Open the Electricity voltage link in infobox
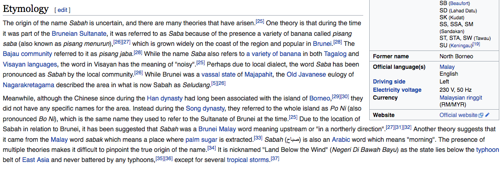Viewport: 503px width, 173px height. click(397, 89)
